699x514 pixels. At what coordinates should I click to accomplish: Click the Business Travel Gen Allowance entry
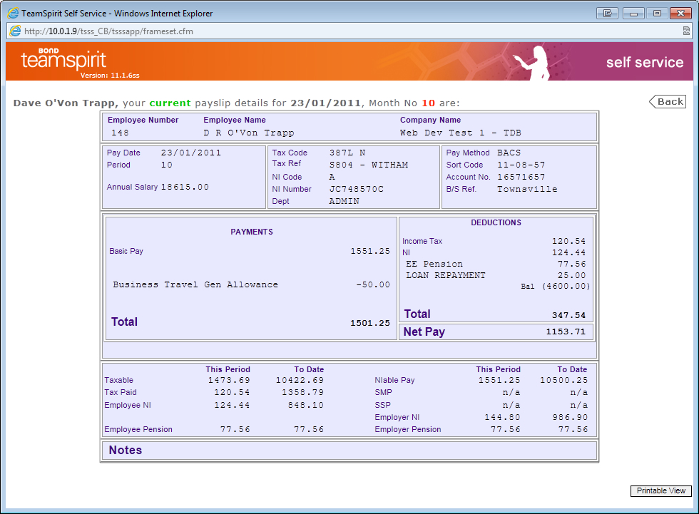pyautogui.click(x=195, y=284)
